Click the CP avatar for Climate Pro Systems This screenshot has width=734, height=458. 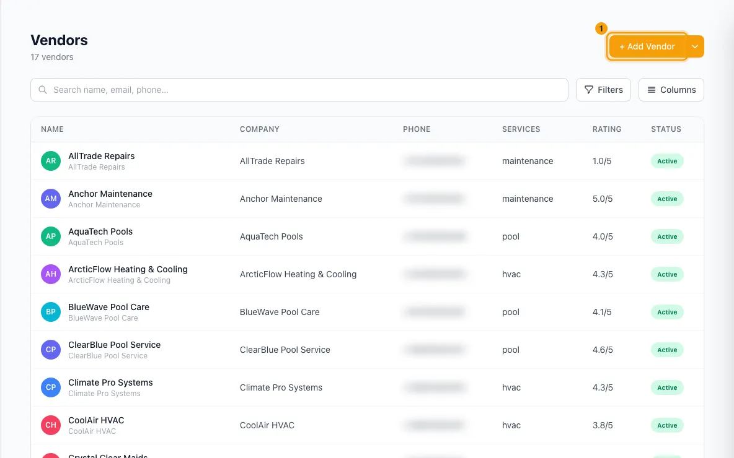coord(51,387)
